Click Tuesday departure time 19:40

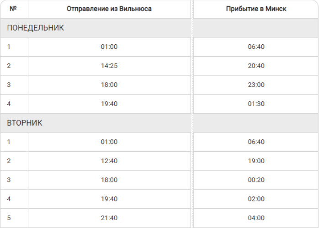109,199
